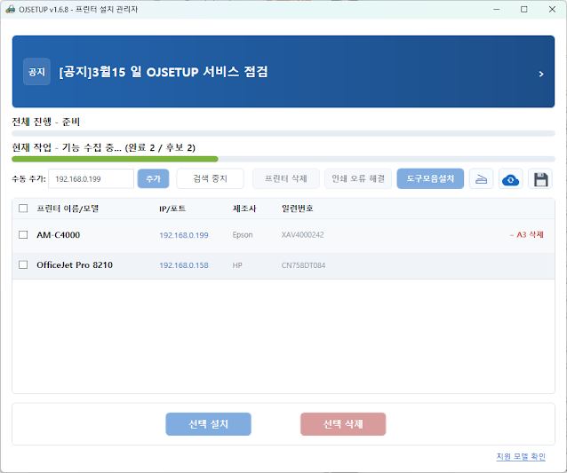Click the 공지 badge icon in banner
The height and width of the screenshot is (473, 567).
(36, 72)
